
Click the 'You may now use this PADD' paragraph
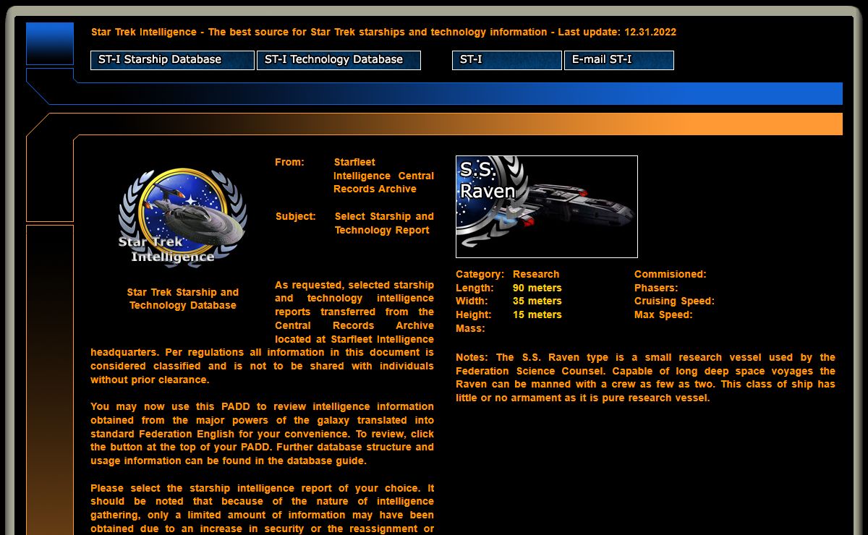point(262,434)
